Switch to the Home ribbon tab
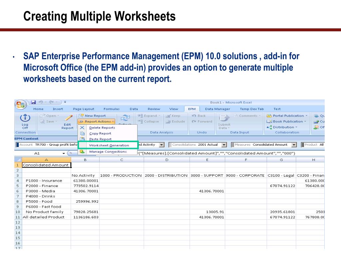The width and height of the screenshot is (341, 256). pos(38,109)
